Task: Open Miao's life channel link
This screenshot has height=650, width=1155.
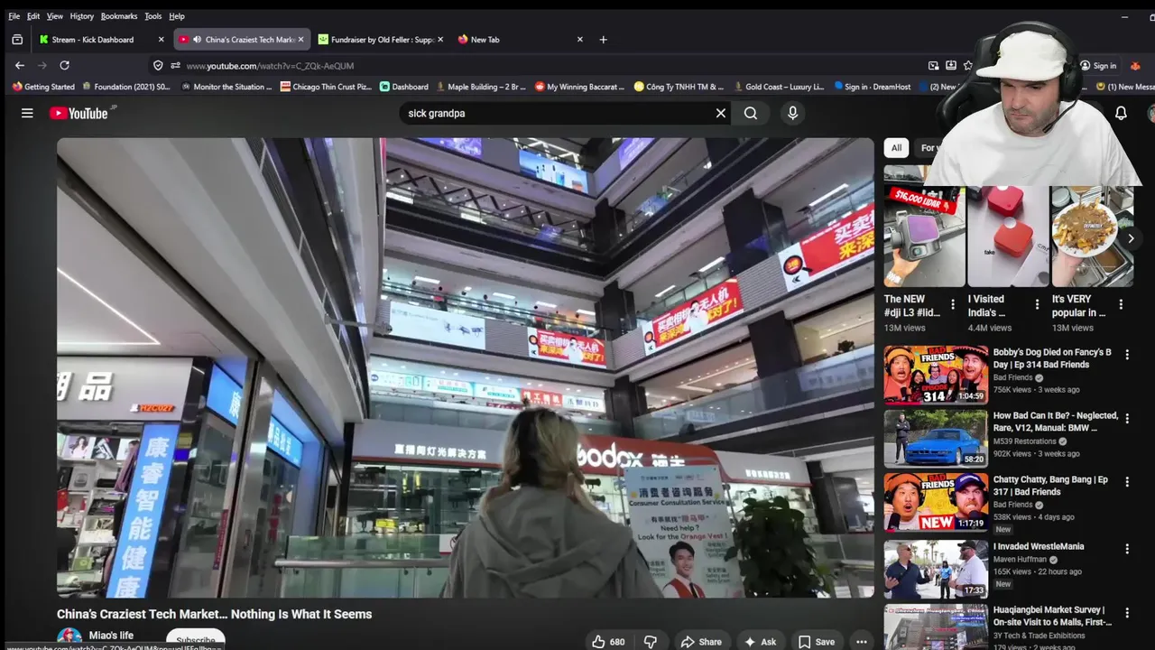Action: pyautogui.click(x=111, y=636)
